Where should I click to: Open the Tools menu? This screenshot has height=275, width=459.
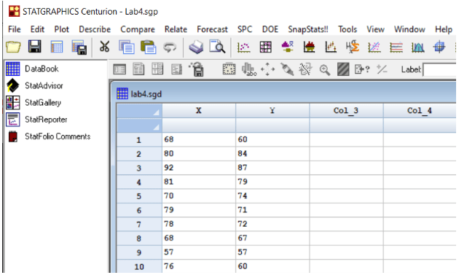point(348,29)
